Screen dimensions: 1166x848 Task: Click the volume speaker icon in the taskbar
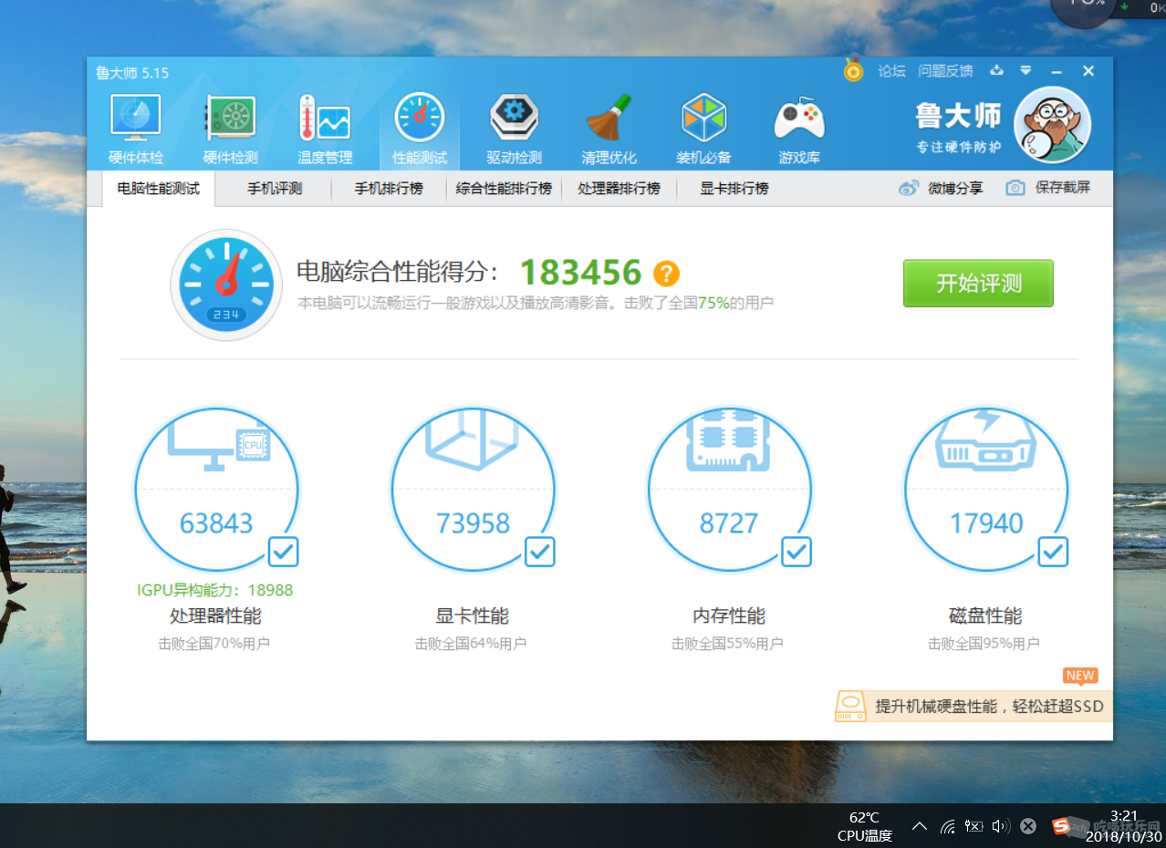1001,826
